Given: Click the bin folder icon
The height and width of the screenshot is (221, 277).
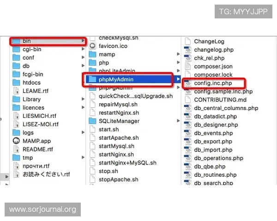Looking at the screenshot, I should pyautogui.click(x=16, y=41).
